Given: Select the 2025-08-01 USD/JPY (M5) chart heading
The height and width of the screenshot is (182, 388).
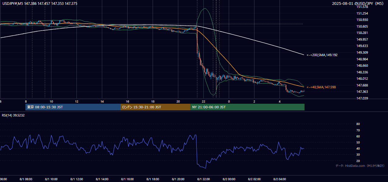Looking at the screenshot, I should tap(358, 4).
